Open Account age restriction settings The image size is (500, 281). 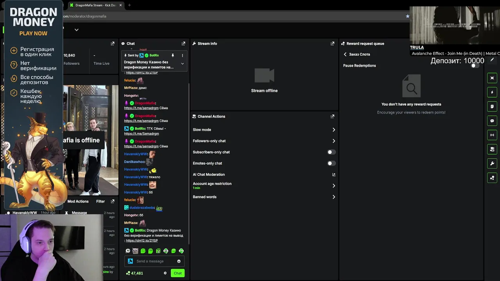click(x=264, y=185)
